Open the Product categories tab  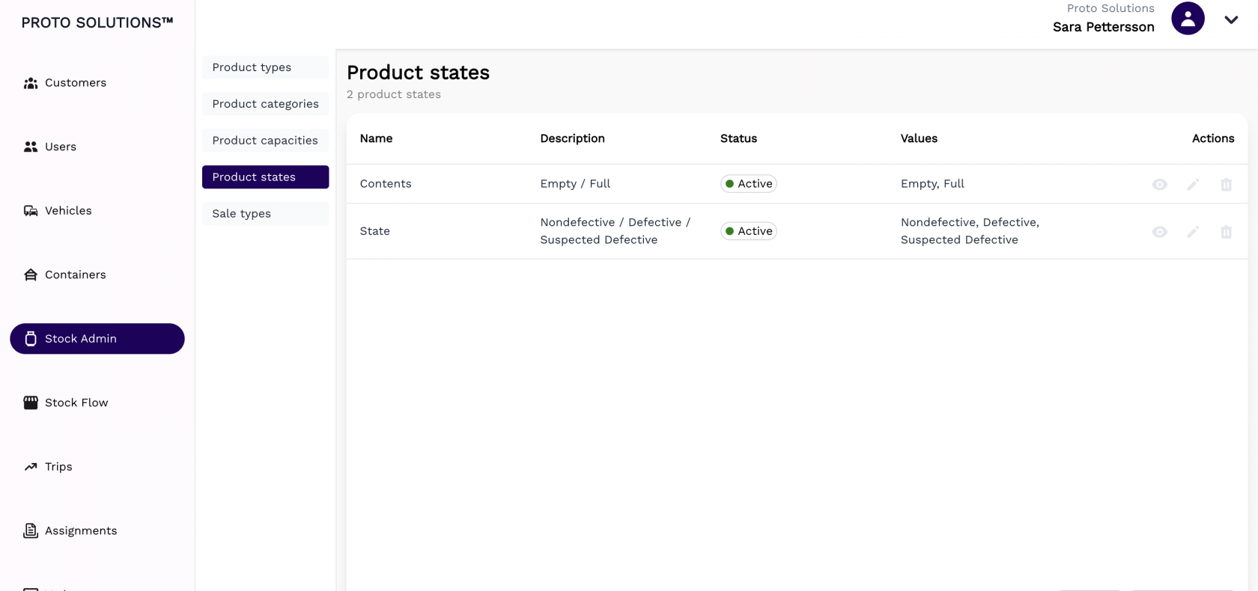265,104
